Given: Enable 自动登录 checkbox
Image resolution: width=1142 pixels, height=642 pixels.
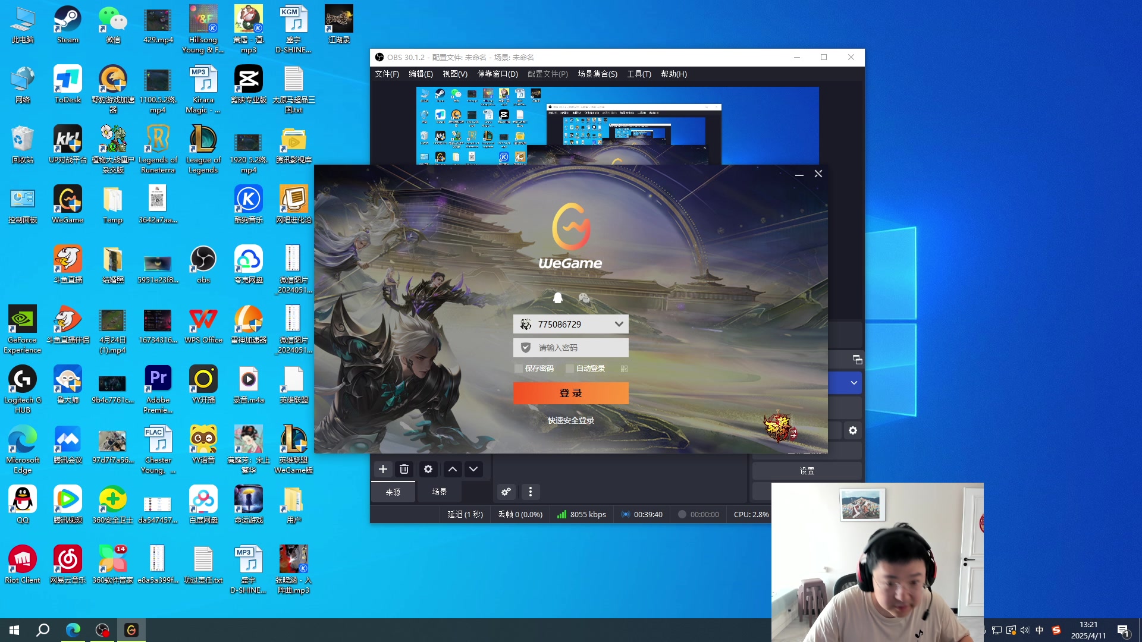Looking at the screenshot, I should (570, 369).
